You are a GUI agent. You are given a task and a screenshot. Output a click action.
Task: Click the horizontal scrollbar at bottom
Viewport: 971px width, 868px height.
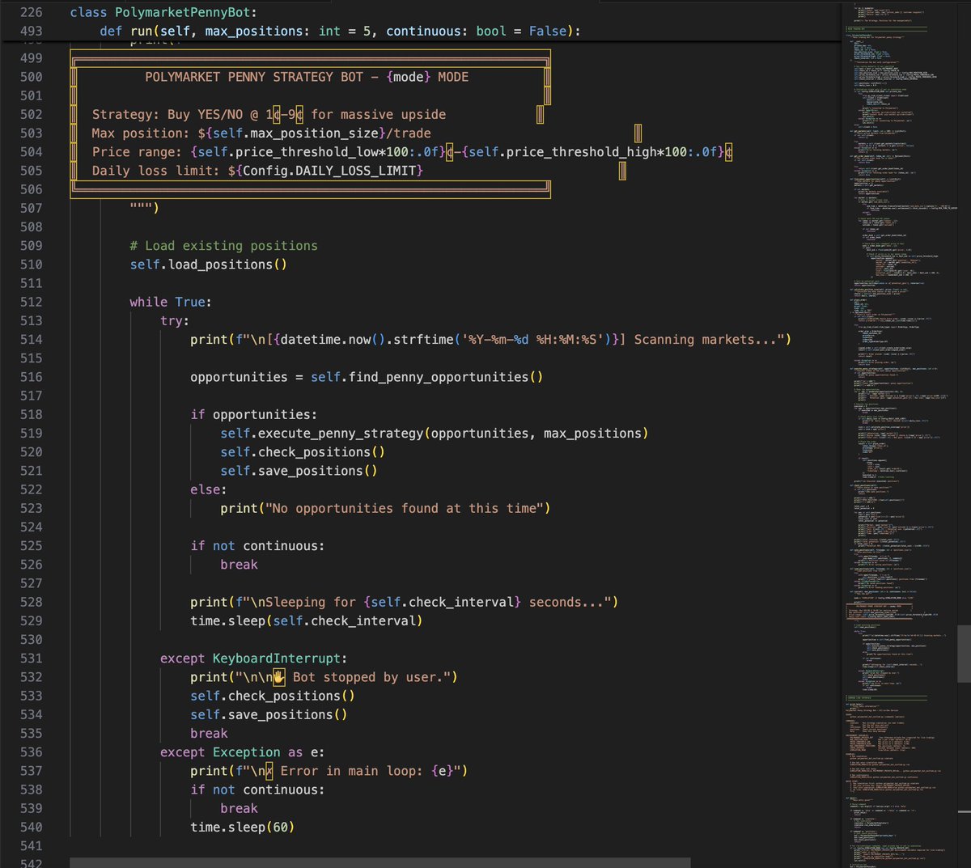(x=379, y=862)
